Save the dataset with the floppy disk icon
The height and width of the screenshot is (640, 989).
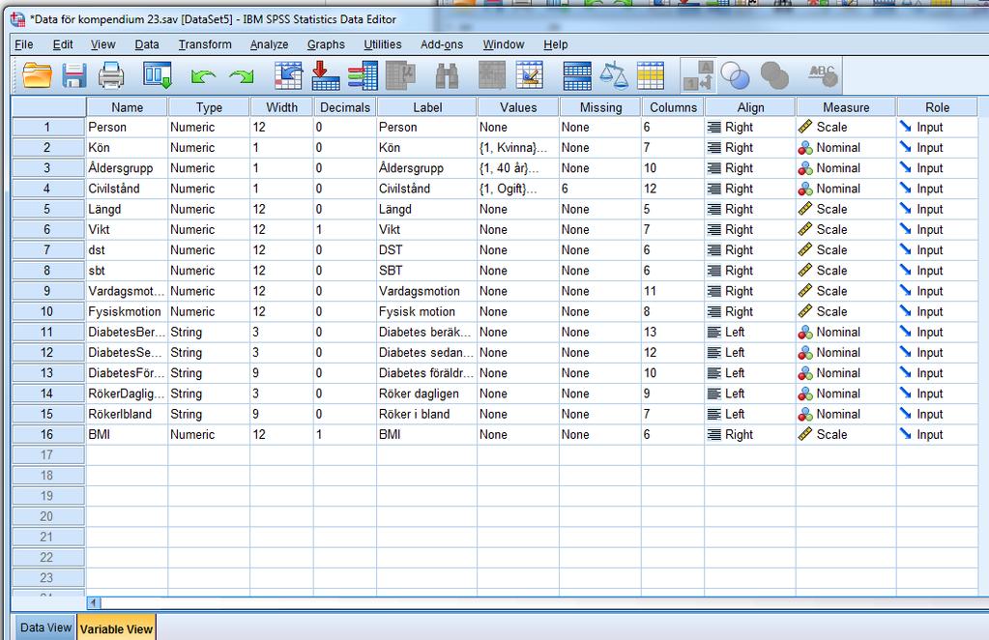[73, 75]
